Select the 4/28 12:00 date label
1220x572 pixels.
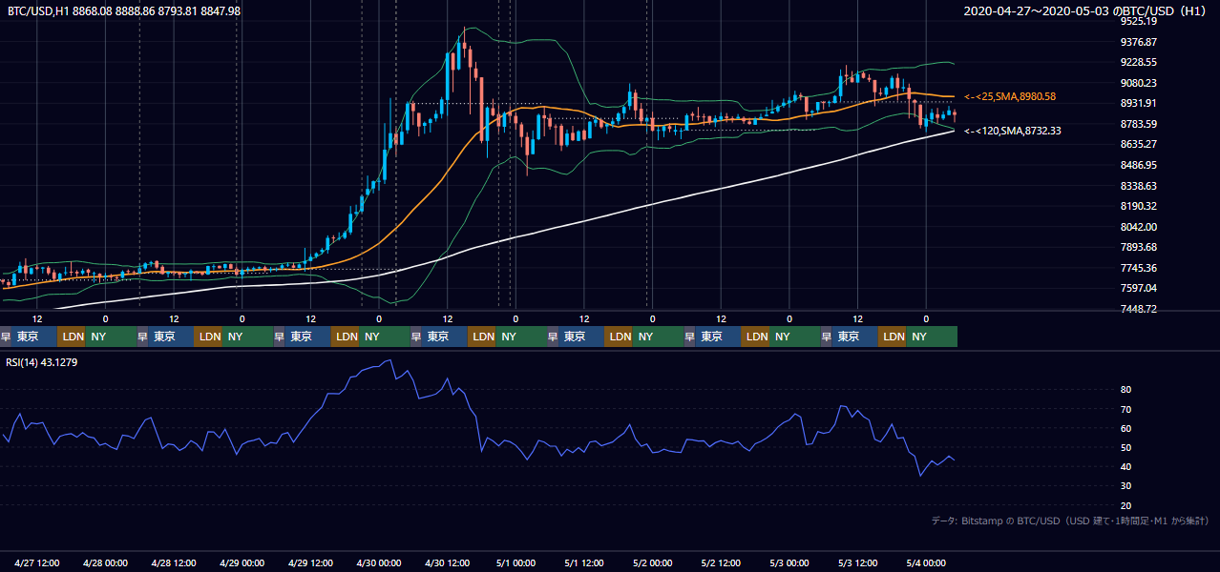pos(174,562)
